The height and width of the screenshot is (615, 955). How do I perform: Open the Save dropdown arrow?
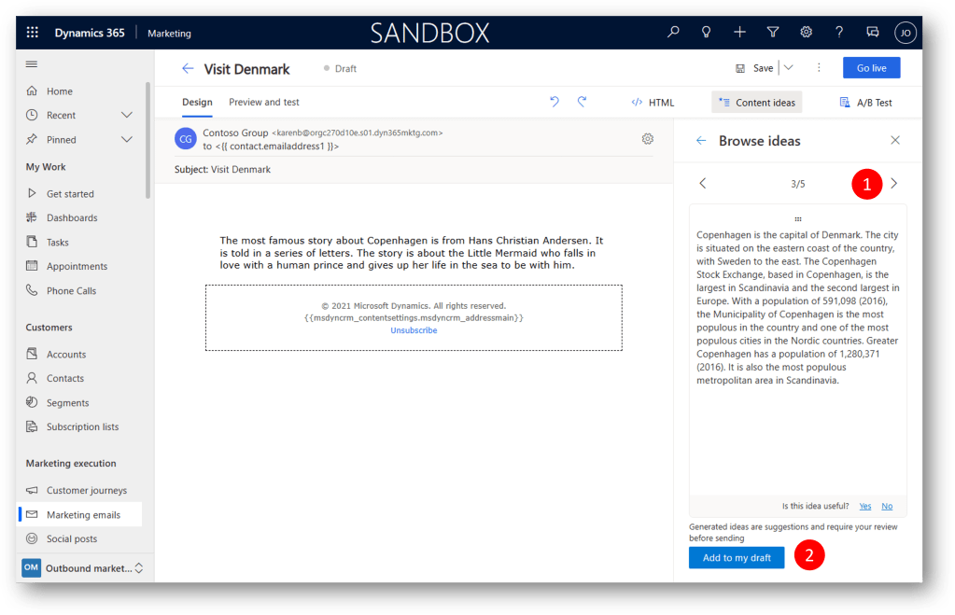click(788, 68)
